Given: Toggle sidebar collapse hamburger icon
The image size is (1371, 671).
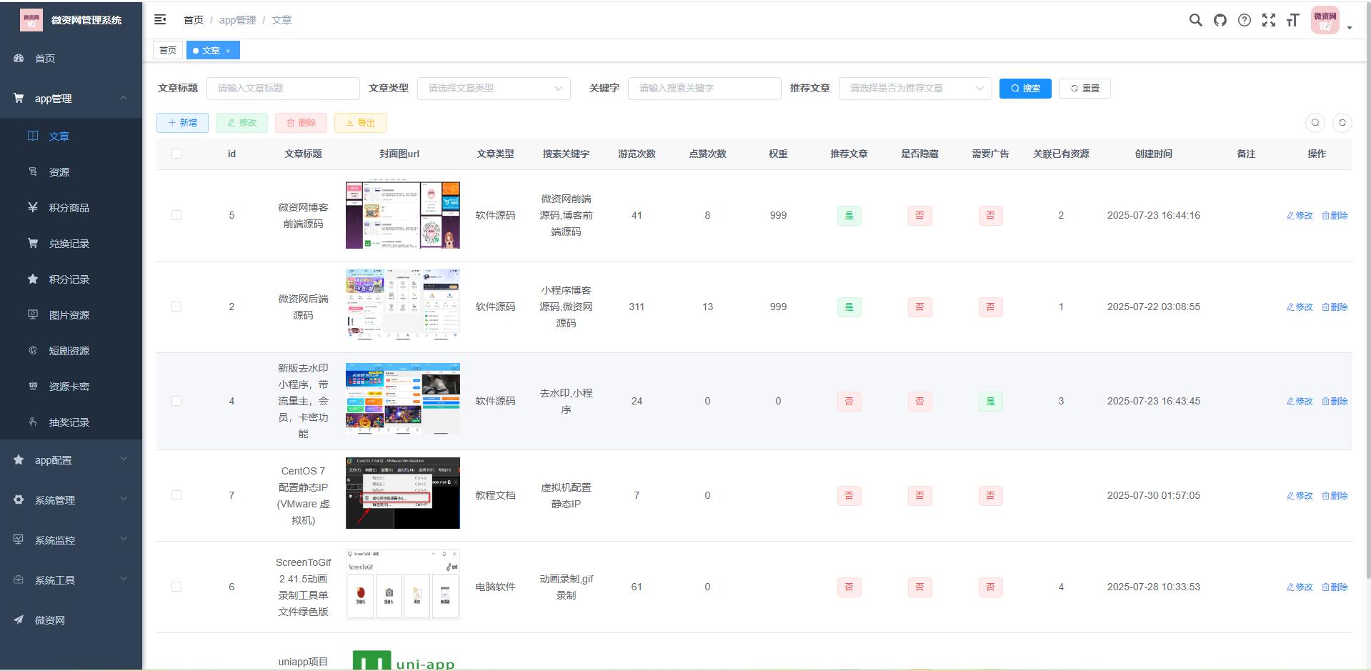Looking at the screenshot, I should pyautogui.click(x=160, y=20).
